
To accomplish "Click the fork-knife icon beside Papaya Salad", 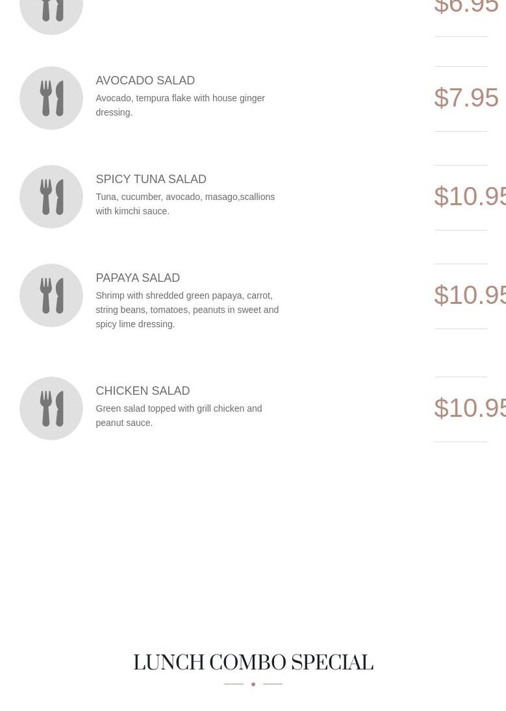I will point(51,295).
